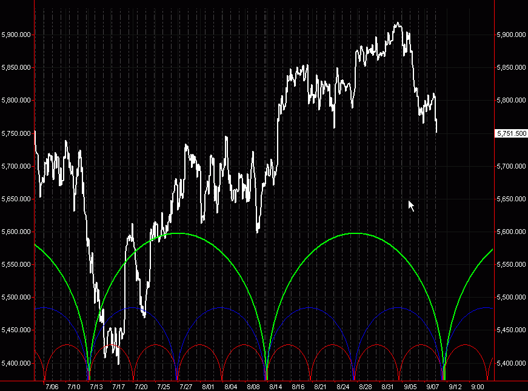528x391 pixels.
Task: Click 5,600.000 on the right price axis
Action: (511, 232)
